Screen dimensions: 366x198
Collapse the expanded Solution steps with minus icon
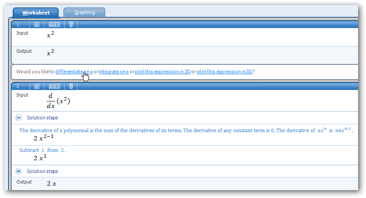[x=18, y=118]
